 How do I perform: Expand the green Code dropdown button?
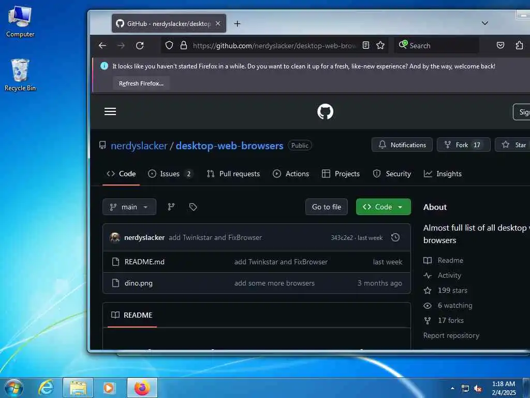[384, 207]
